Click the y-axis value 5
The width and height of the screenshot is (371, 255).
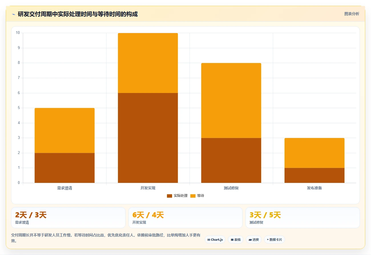(19, 108)
